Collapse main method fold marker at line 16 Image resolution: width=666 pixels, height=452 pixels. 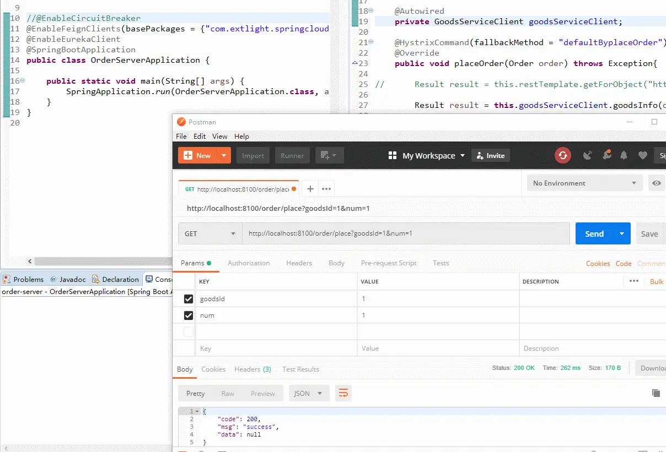22,81
